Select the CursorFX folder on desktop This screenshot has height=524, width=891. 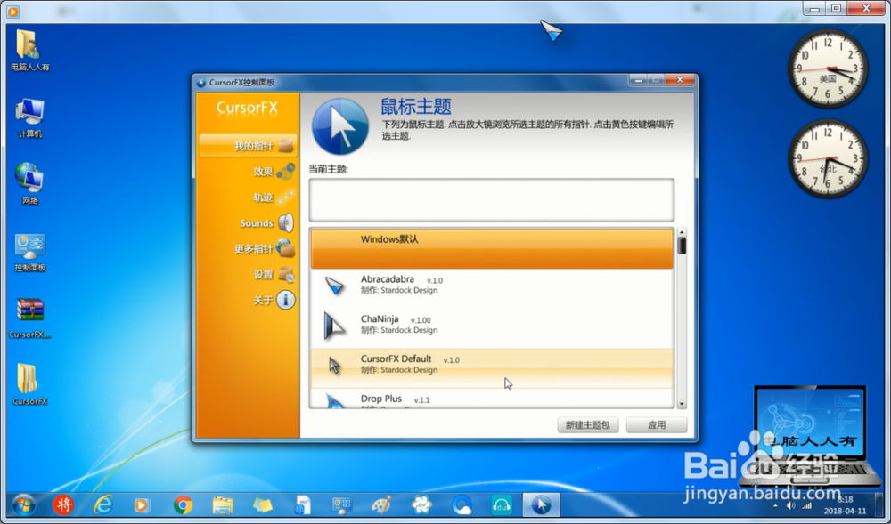[29, 384]
